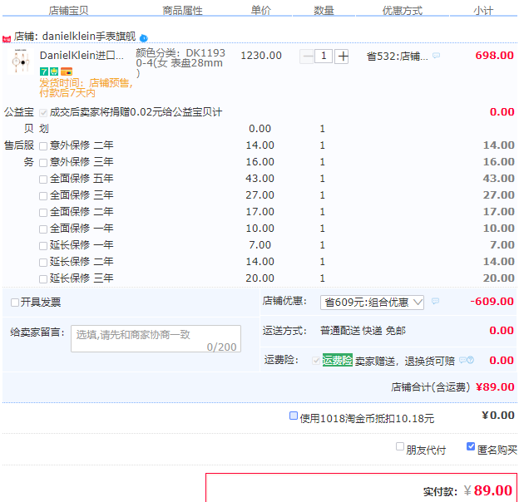524x502 pixels.
Task: Increase quantity with the plus button
Action: tap(342, 57)
